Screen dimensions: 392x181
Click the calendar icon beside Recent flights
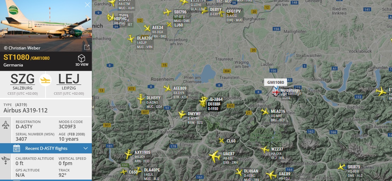[17, 148]
